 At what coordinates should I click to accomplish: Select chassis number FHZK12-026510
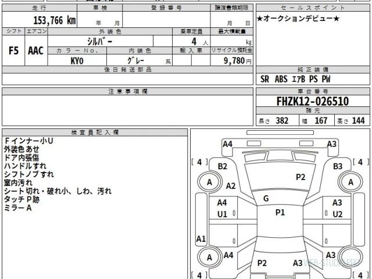pos(313,101)
